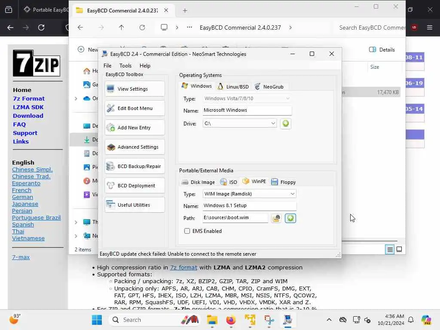The height and width of the screenshot is (330, 440).
Task: Open the WIM Image (Ramdisk) type dropdown
Action: (249, 194)
